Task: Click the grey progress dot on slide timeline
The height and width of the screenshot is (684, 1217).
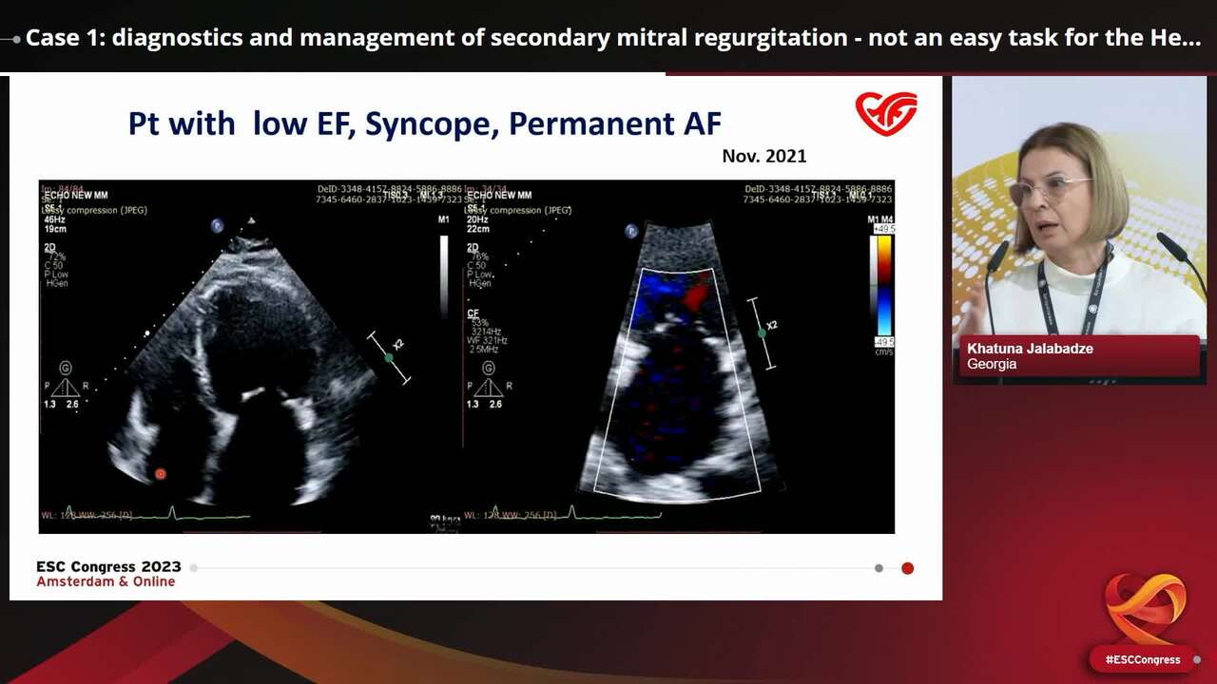Action: 879,568
